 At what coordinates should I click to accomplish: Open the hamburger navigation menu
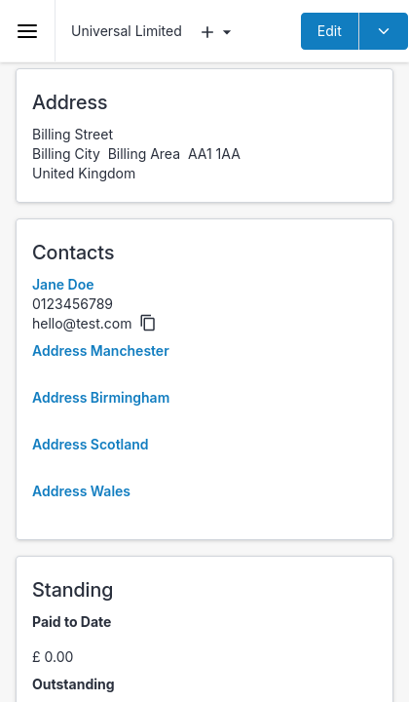click(x=27, y=31)
